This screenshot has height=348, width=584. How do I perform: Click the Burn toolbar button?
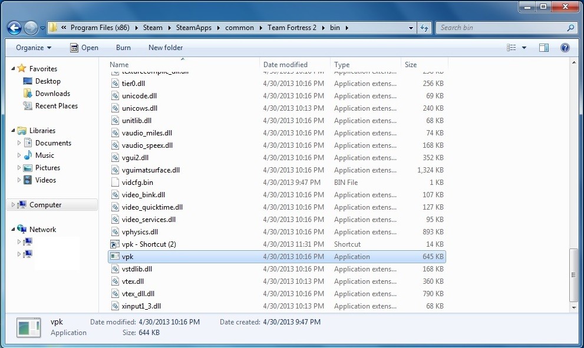[123, 48]
